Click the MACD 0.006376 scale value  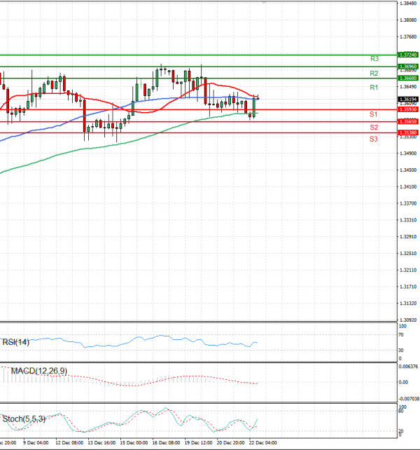tap(408, 367)
